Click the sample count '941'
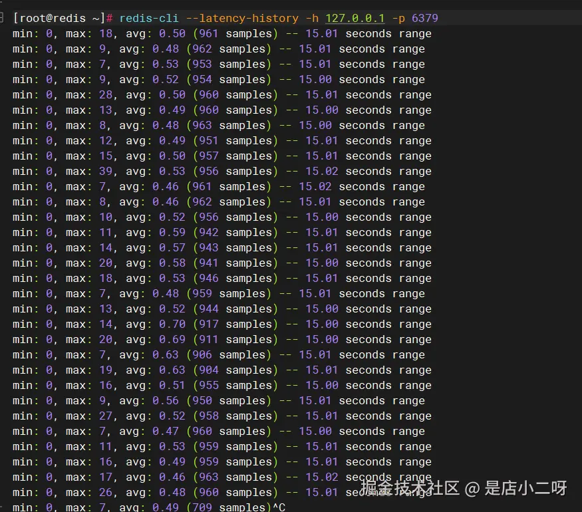Viewport: 582px width, 512px height. pos(209,263)
